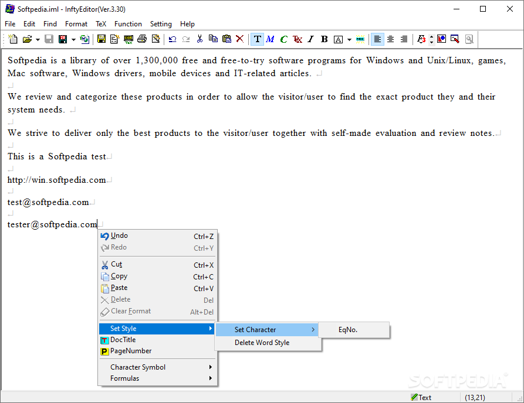Click the COM TeX compile icon
The image size is (524, 403).
pos(129,39)
